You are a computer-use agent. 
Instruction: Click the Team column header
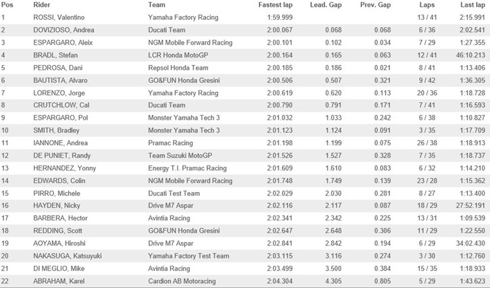point(157,5)
